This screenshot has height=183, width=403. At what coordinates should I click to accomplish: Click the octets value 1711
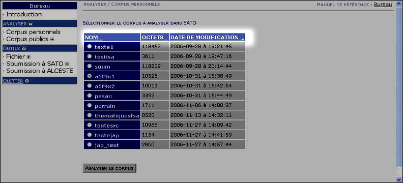click(x=148, y=105)
